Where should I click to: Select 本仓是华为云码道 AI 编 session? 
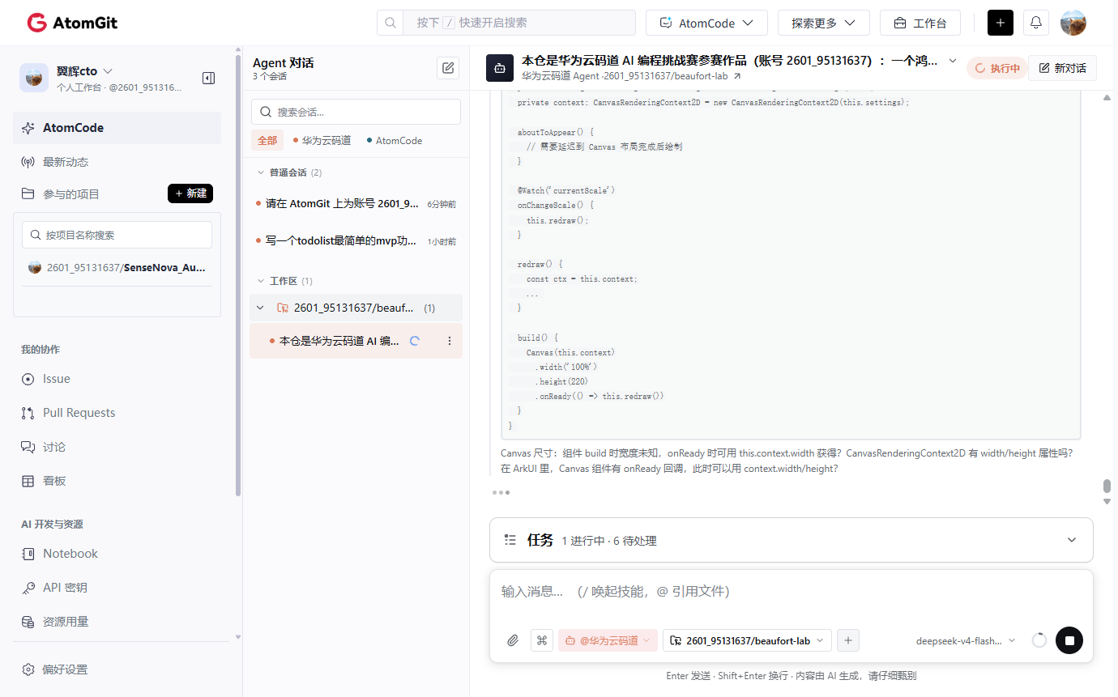pos(356,341)
